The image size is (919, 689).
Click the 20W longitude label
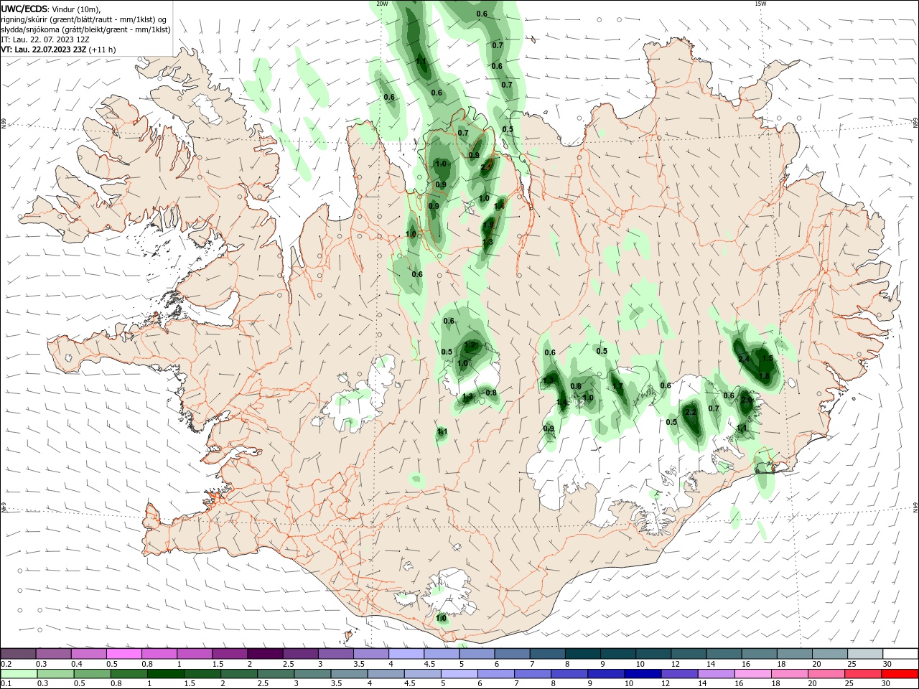click(x=382, y=4)
